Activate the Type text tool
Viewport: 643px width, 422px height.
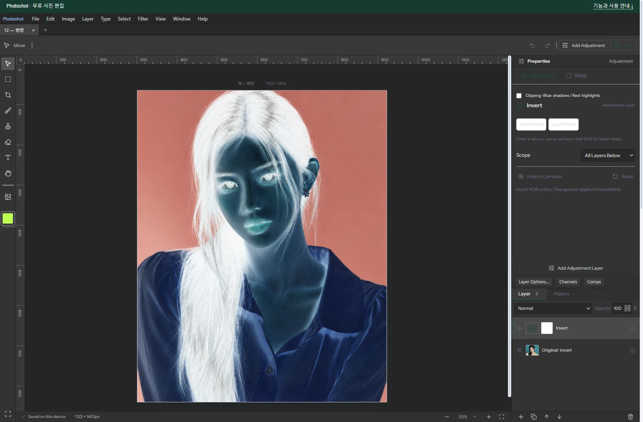8,158
